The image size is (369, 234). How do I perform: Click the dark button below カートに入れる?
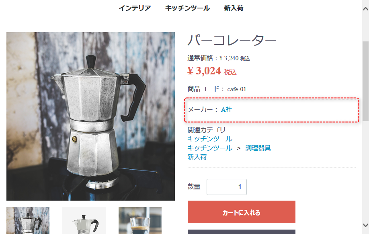point(242,232)
